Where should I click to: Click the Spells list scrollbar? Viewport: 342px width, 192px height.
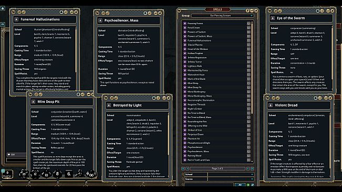252,68
